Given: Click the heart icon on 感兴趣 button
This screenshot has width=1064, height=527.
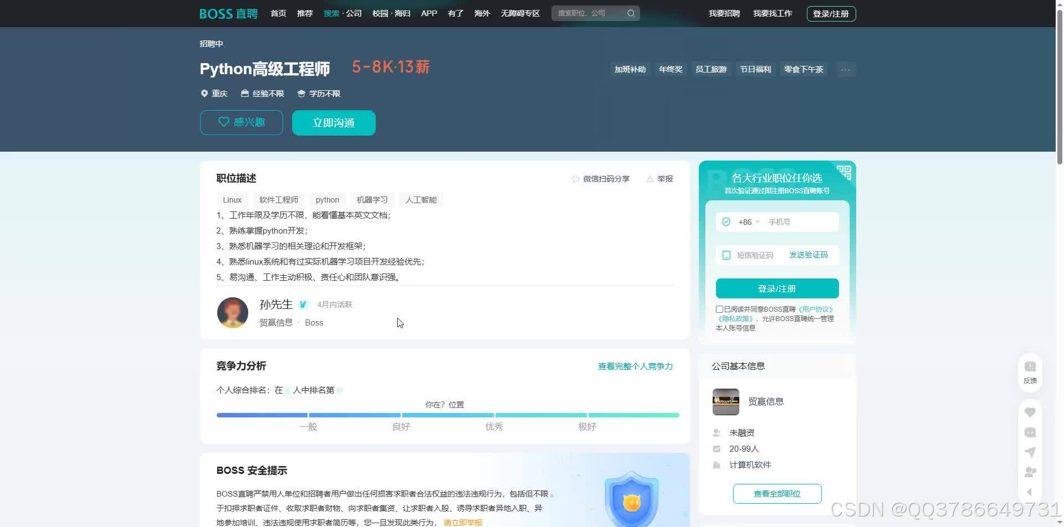Looking at the screenshot, I should [x=223, y=122].
